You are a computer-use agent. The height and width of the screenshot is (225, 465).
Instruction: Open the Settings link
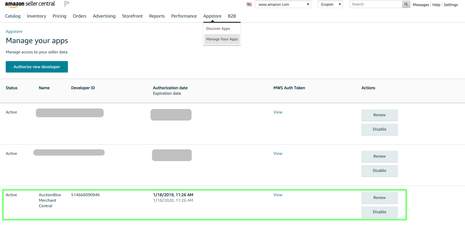click(x=451, y=5)
